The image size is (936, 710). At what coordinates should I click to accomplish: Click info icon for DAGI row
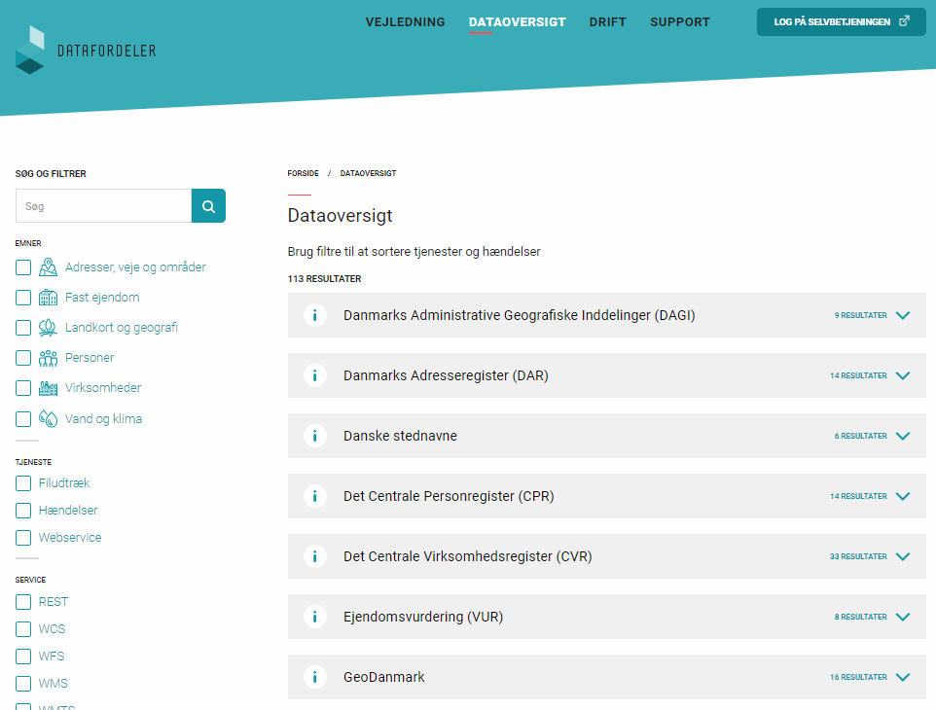point(314,315)
